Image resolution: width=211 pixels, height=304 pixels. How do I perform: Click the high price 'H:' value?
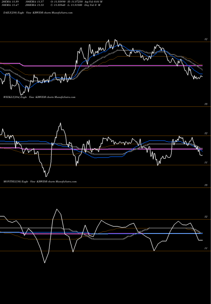pyautogui.click(x=75, y=2)
